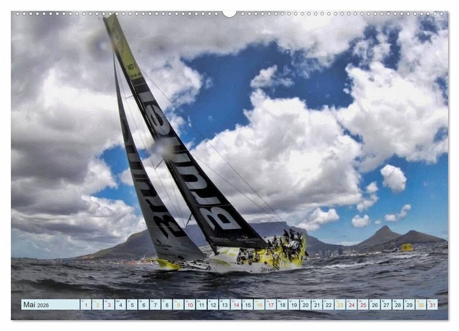Choose day 22 on the calendar

click(x=328, y=305)
